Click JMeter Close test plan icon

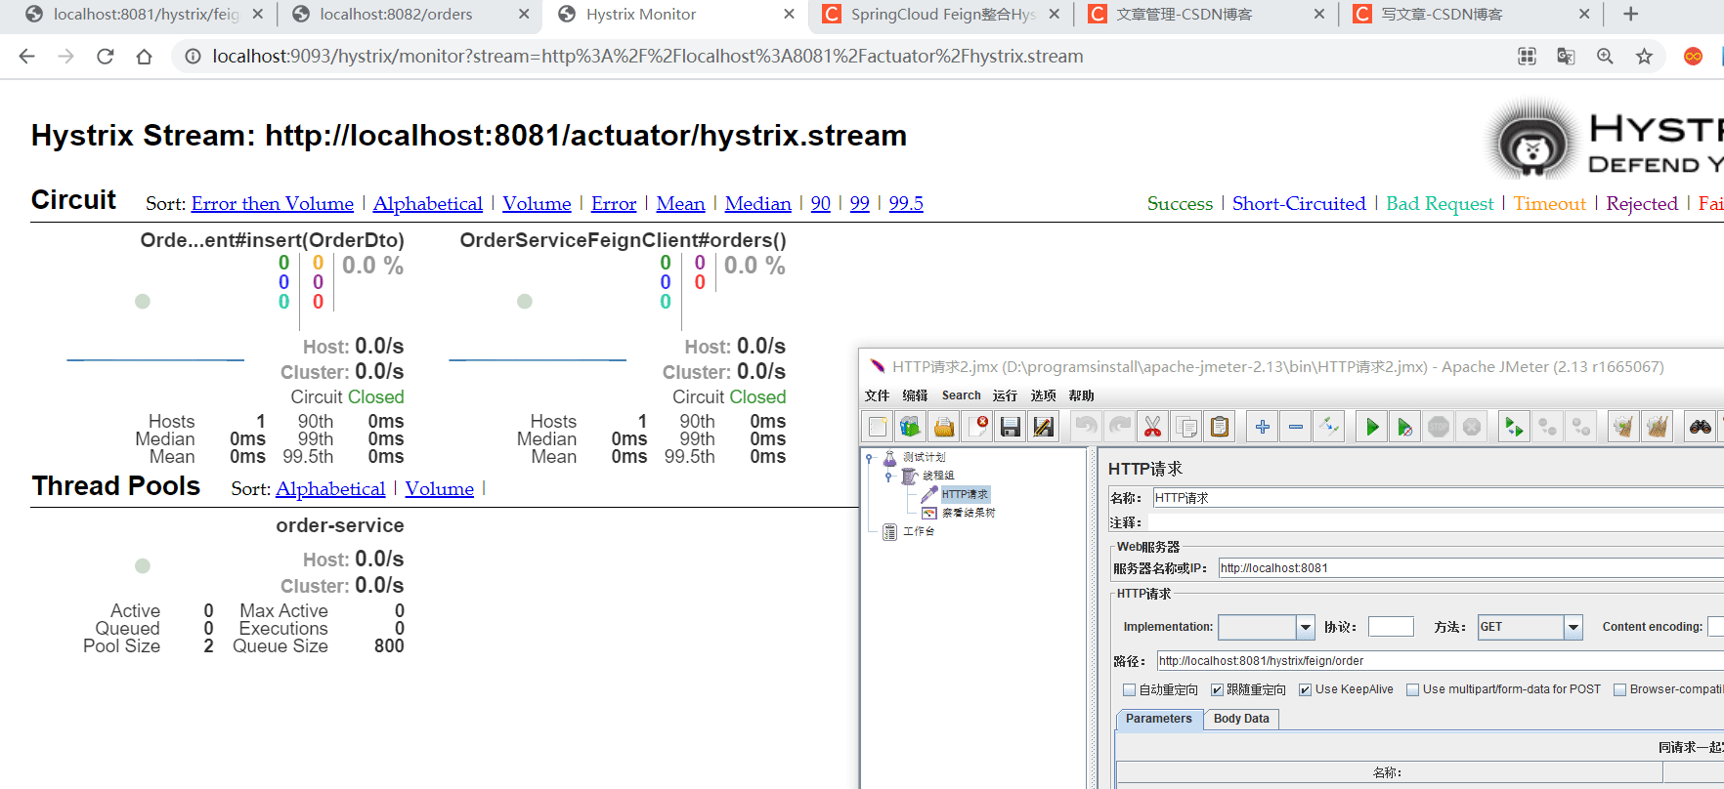[x=977, y=427]
